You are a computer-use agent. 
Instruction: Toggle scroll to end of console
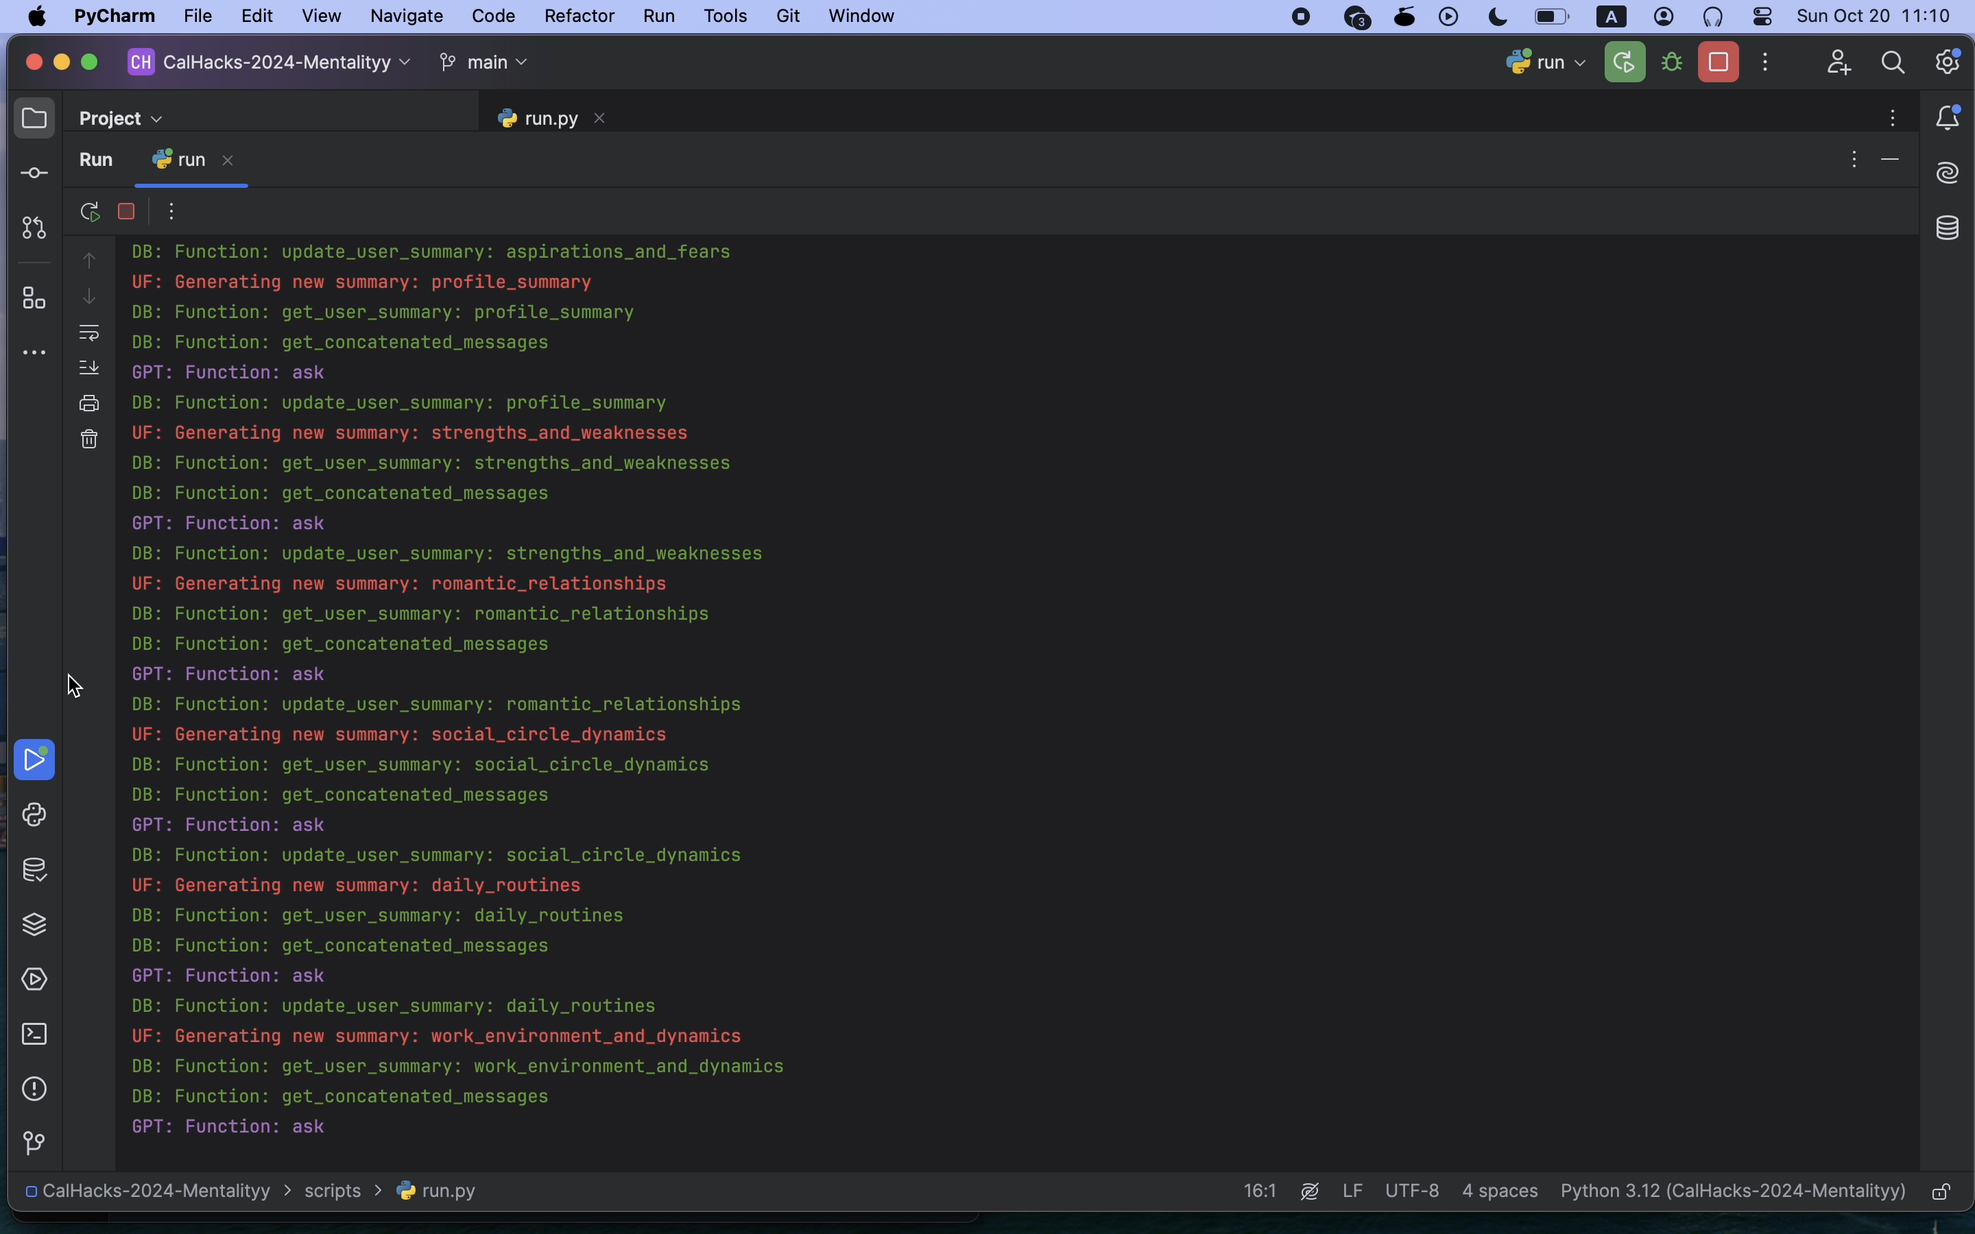click(90, 368)
